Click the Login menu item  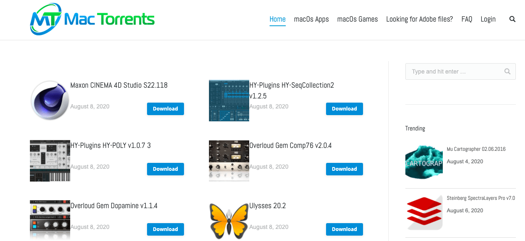coord(488,19)
